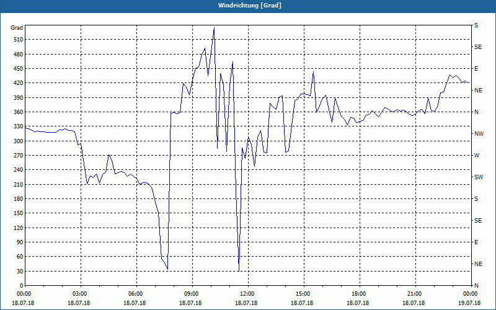The image size is (496, 310).
Task: Select the 18:00 time axis label
Action: pyautogui.click(x=358, y=294)
